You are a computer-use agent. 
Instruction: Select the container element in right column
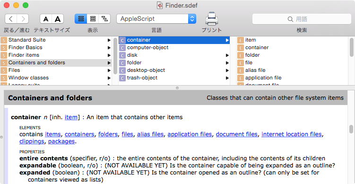click(292, 48)
